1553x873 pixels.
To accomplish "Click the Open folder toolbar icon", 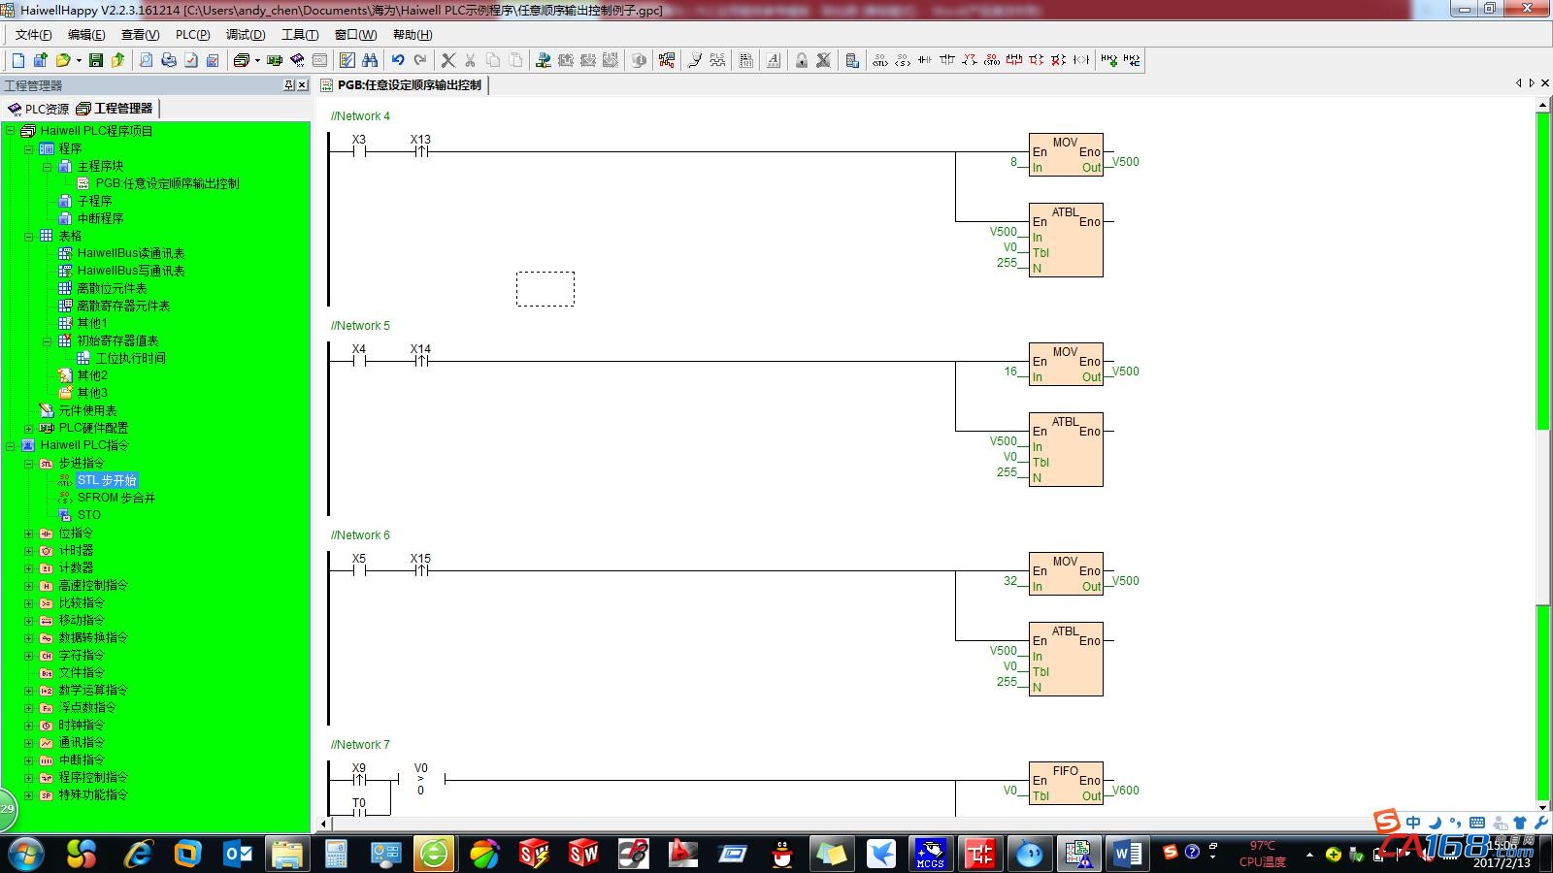I will pyautogui.click(x=62, y=60).
